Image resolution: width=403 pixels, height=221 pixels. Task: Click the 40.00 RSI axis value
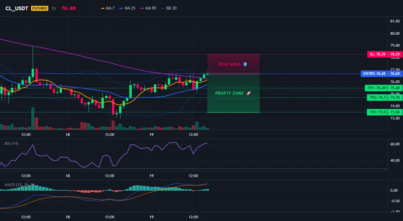[395, 160]
